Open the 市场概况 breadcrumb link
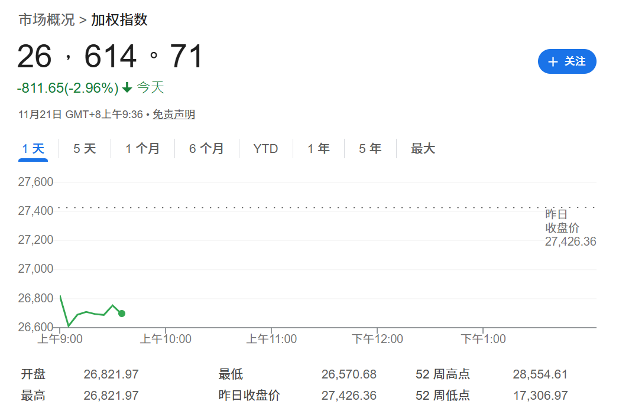The height and width of the screenshot is (408, 632). tap(47, 20)
